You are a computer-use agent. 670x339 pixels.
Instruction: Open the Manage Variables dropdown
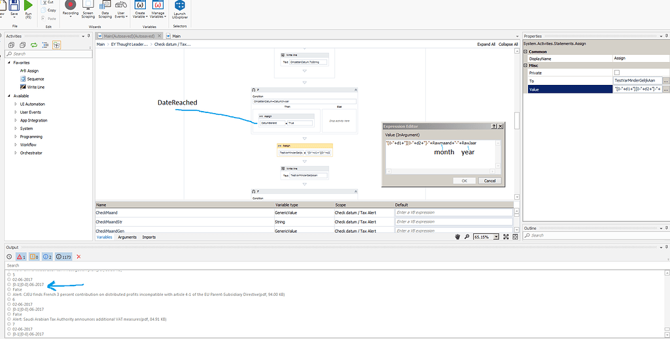click(x=158, y=8)
